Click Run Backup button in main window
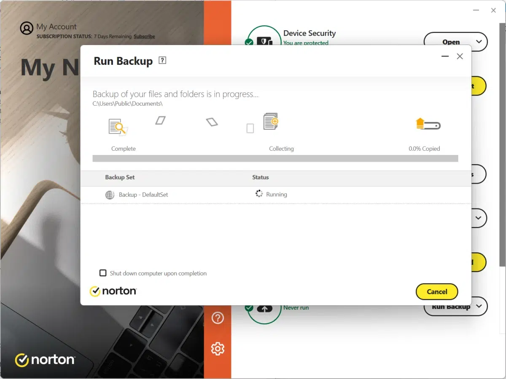 click(451, 307)
